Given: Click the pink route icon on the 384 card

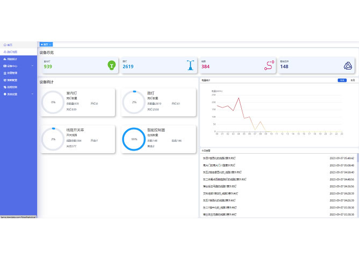Looking at the screenshot, I should [269, 66].
